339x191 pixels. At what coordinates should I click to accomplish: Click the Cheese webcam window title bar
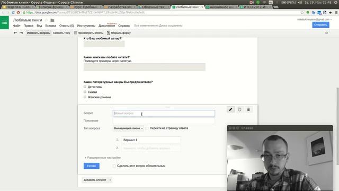[x=280, y=128]
